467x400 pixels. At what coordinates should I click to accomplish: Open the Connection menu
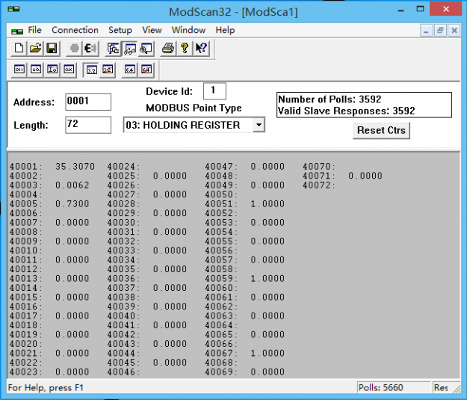75,30
